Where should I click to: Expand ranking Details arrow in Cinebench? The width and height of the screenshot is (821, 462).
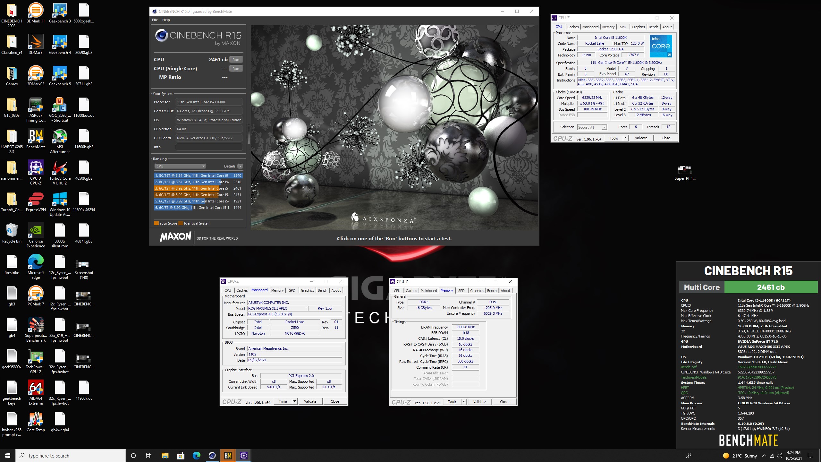coord(240,166)
